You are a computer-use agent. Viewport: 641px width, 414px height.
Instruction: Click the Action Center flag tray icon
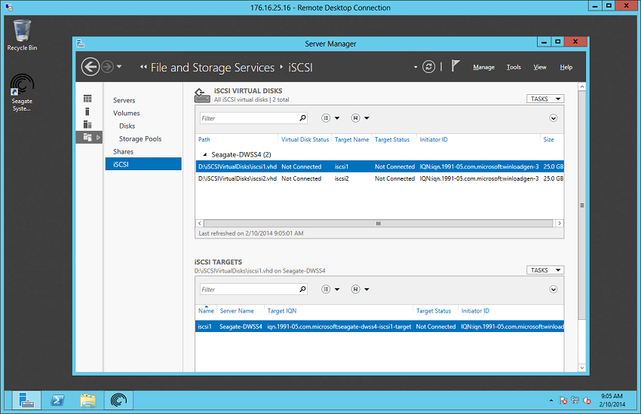click(563, 400)
